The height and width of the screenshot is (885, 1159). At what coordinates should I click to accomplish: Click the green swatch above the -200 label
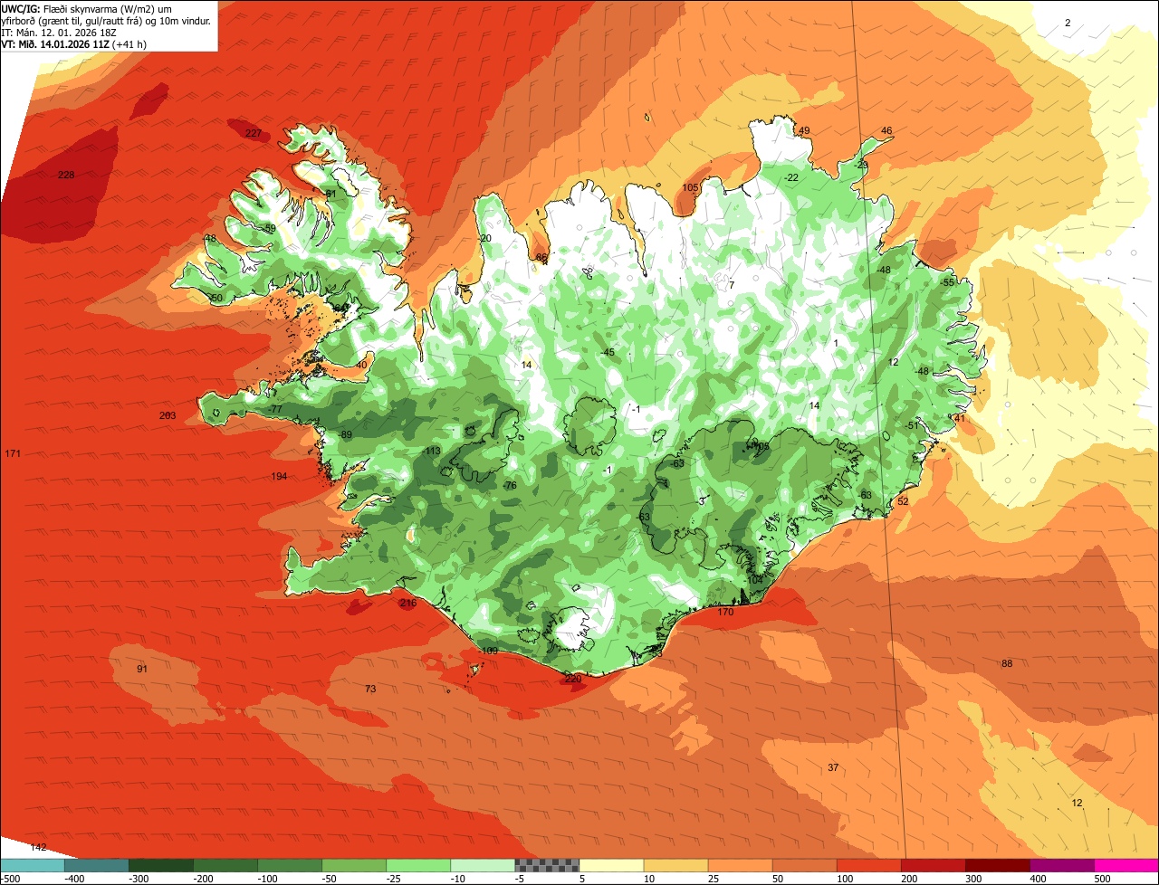(225, 865)
